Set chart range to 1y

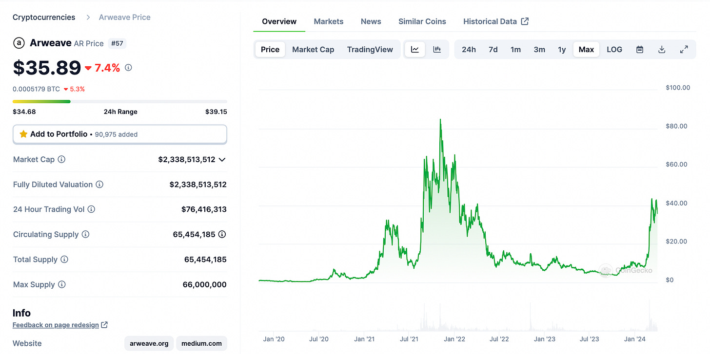tap(562, 49)
